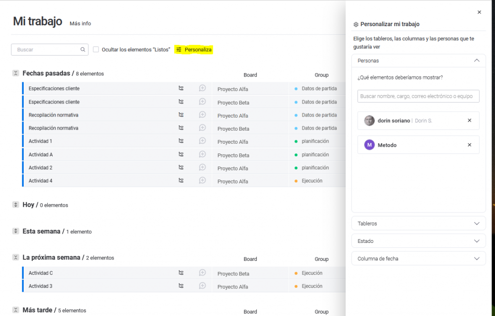Open conversation bubble for Actividad 3
495x316 pixels.
click(203, 286)
